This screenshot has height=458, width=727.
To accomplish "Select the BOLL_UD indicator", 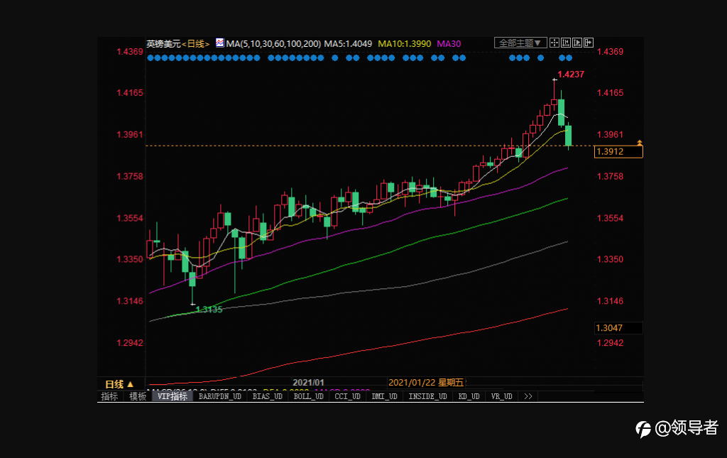I will tap(308, 396).
